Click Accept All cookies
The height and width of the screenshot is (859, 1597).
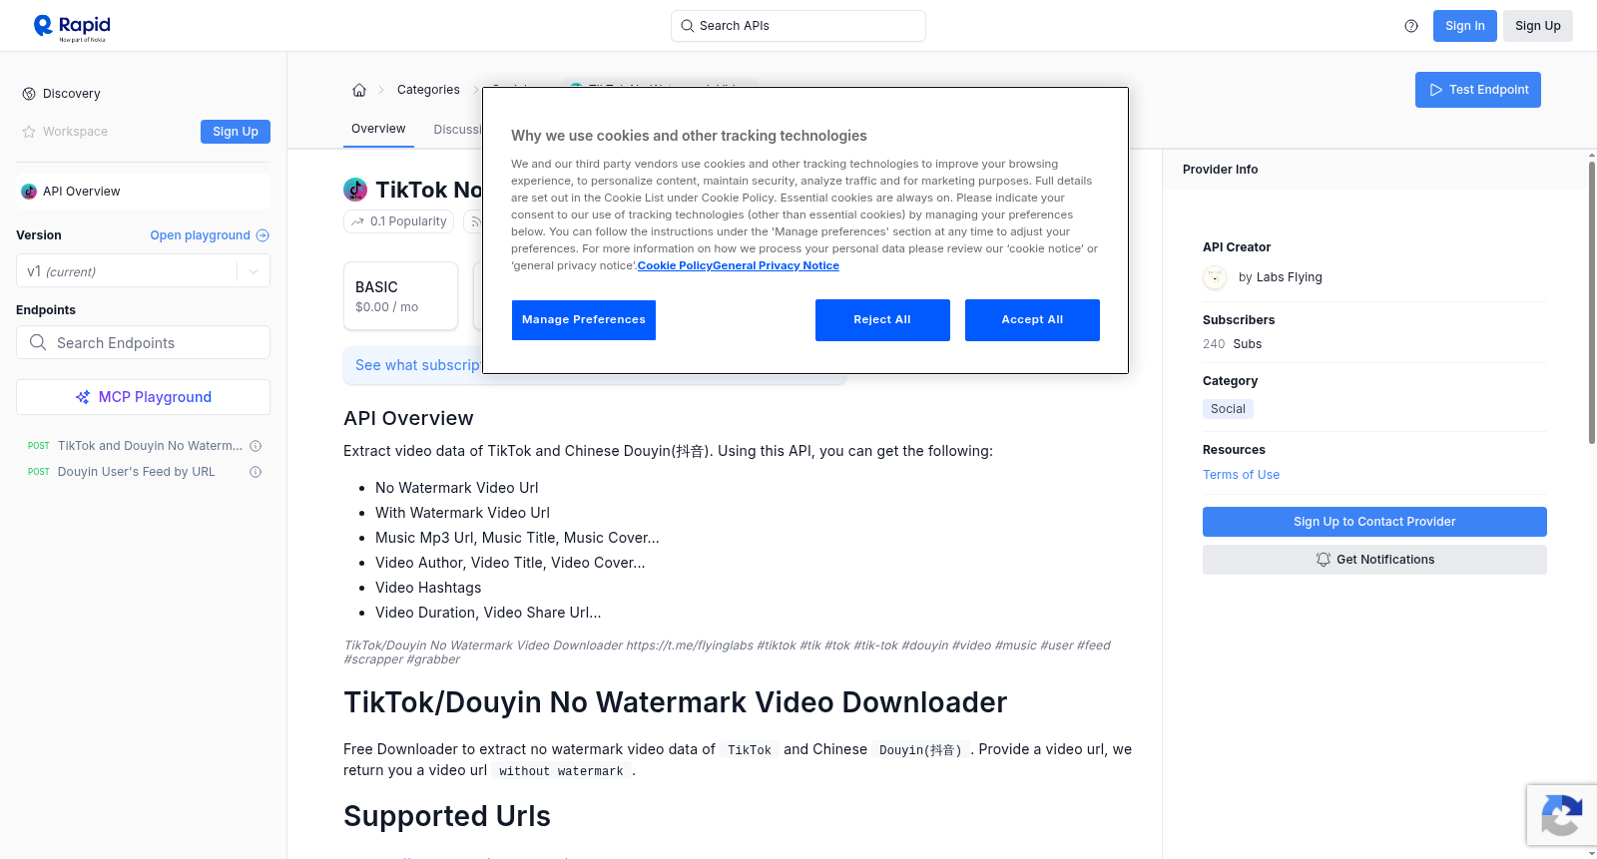coord(1032,319)
